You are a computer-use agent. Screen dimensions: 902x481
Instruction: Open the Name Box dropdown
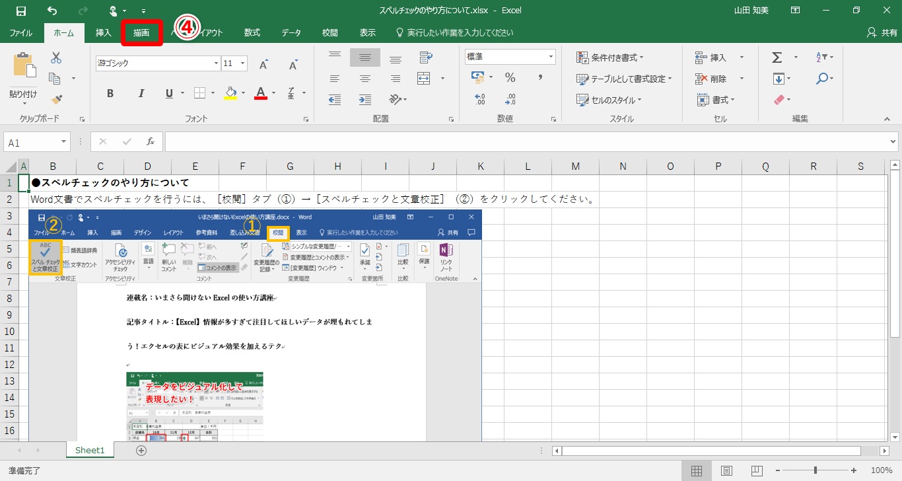coord(64,142)
